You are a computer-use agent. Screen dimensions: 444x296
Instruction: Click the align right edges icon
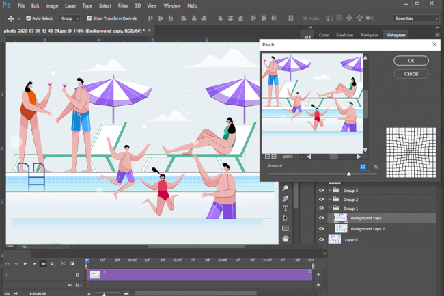click(204, 18)
